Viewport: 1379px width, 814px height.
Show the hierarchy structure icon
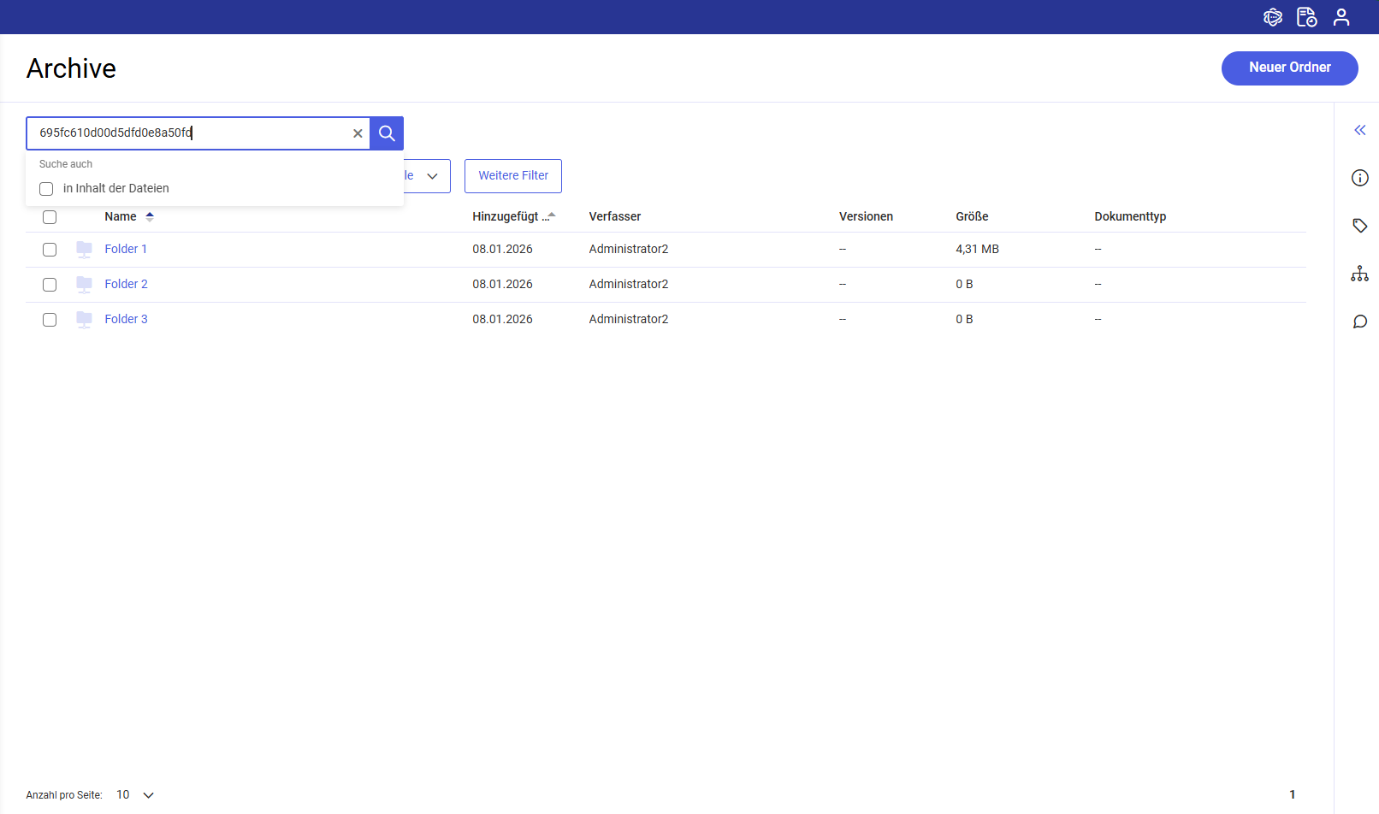[1359, 274]
